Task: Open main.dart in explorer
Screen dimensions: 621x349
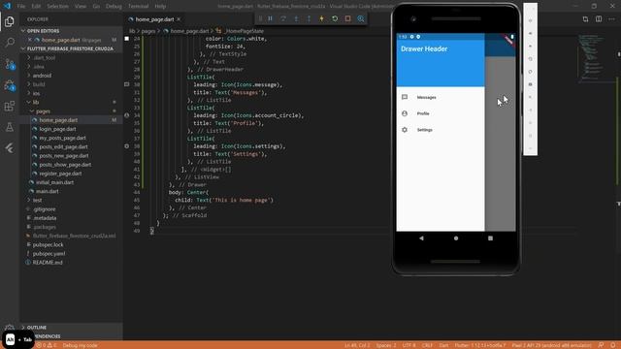Action: click(48, 191)
